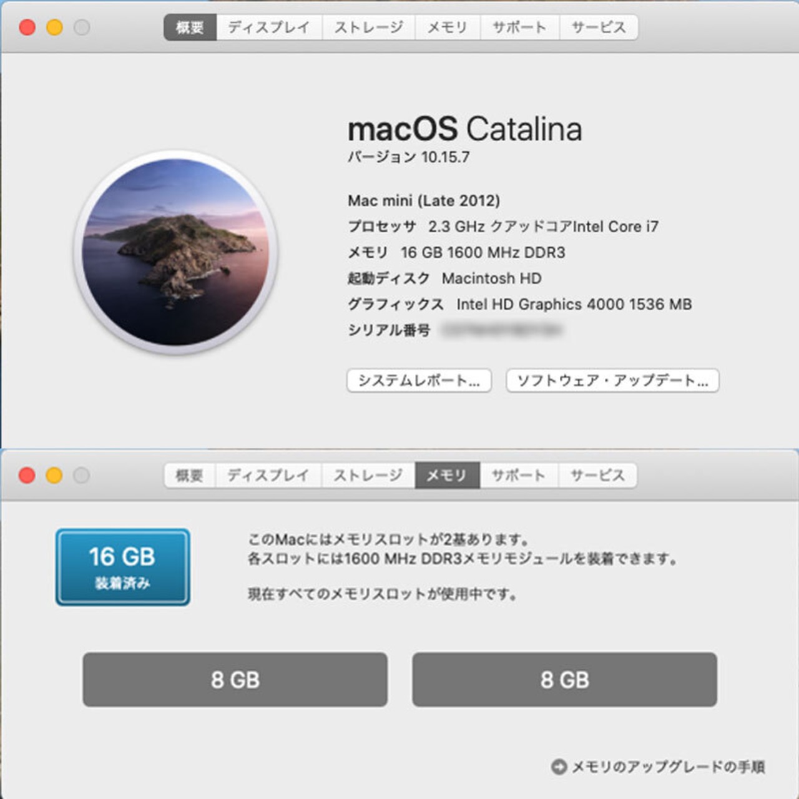Open ディスプレイ tab in the overview window
Viewport: 799px width, 799px height.
point(268,27)
